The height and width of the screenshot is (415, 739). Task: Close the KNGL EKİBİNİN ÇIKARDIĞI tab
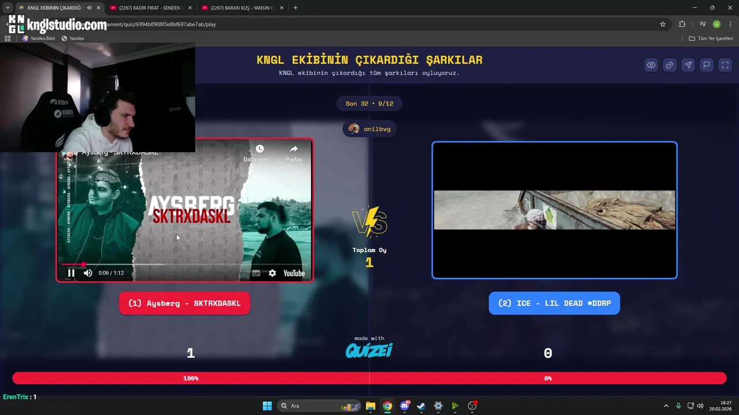[98, 7]
